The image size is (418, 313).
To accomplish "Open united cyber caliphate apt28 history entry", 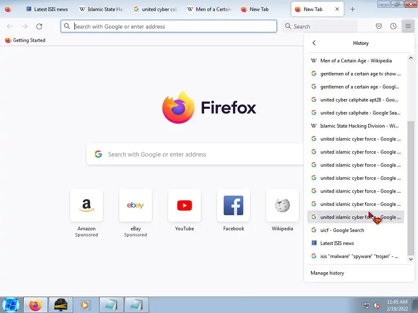I will (x=356, y=100).
